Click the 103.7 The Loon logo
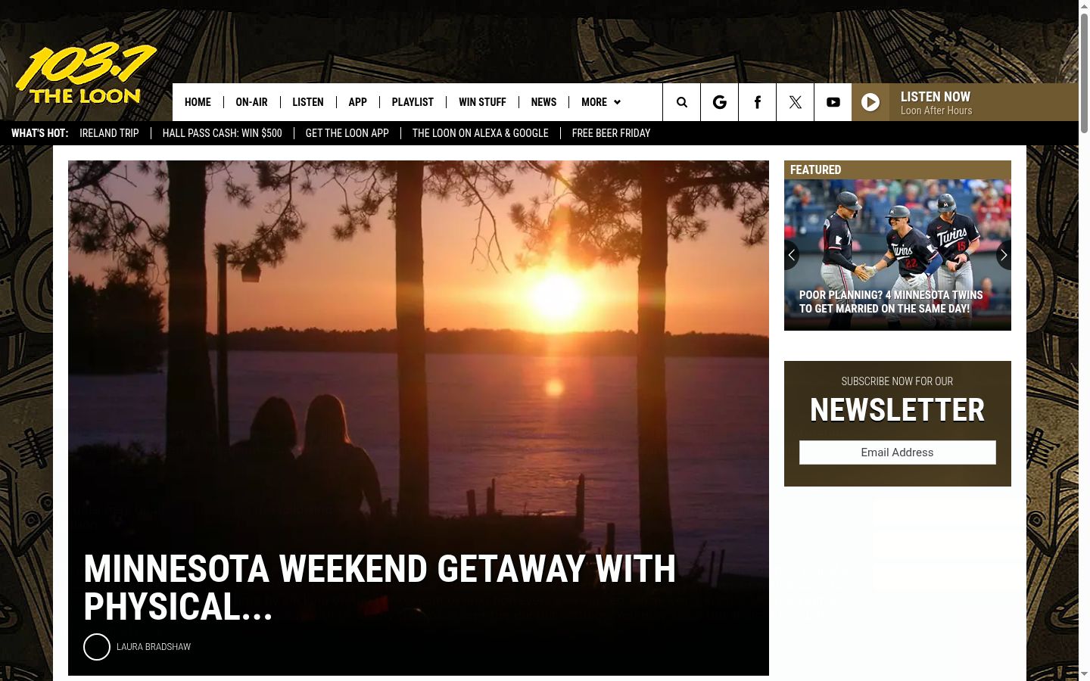Image resolution: width=1090 pixels, height=681 pixels. click(x=86, y=74)
